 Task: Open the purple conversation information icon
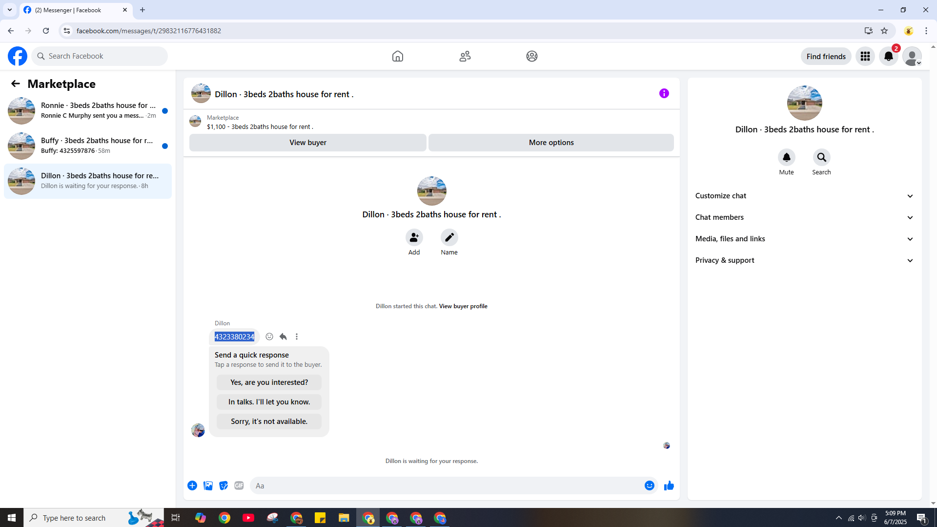click(x=664, y=93)
